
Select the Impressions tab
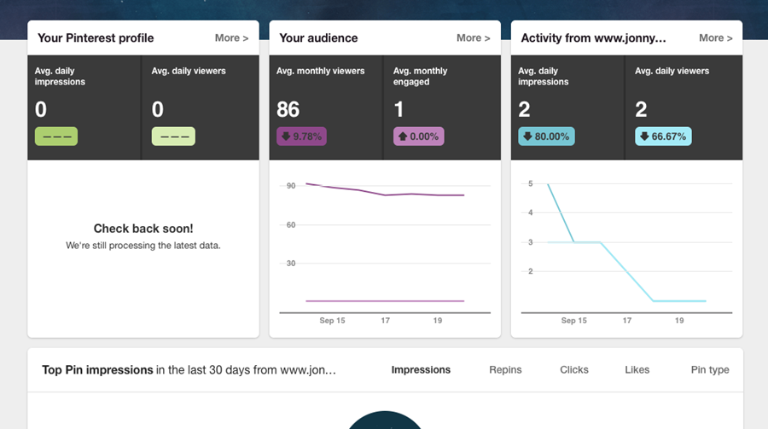coord(421,370)
